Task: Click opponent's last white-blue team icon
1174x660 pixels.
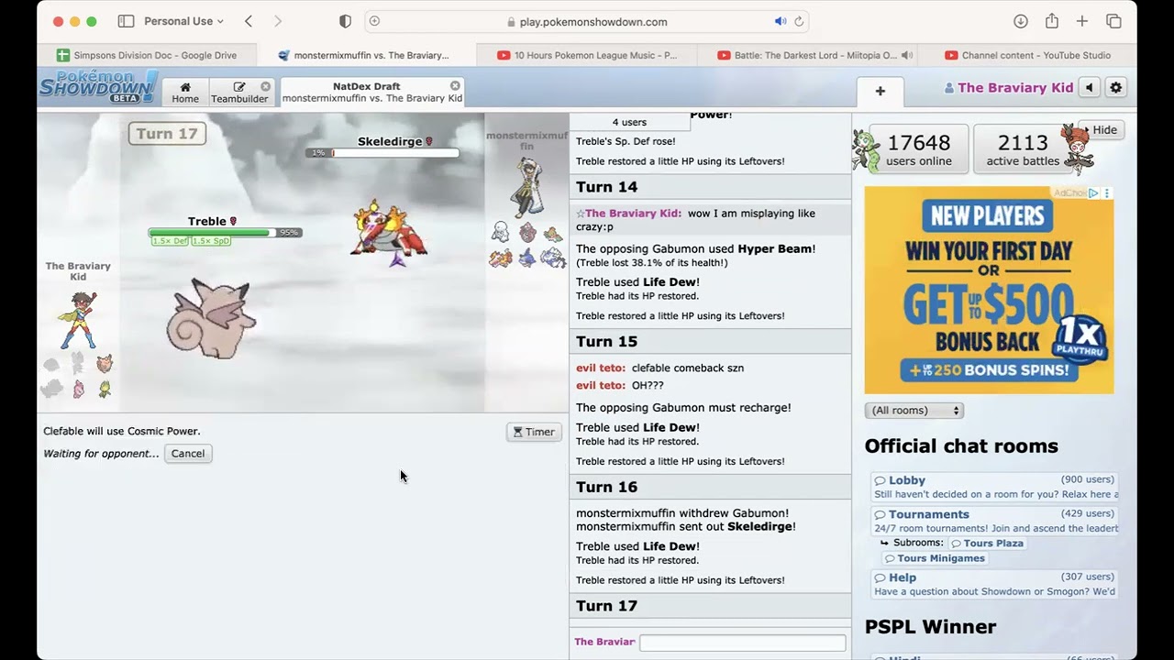Action: (553, 258)
